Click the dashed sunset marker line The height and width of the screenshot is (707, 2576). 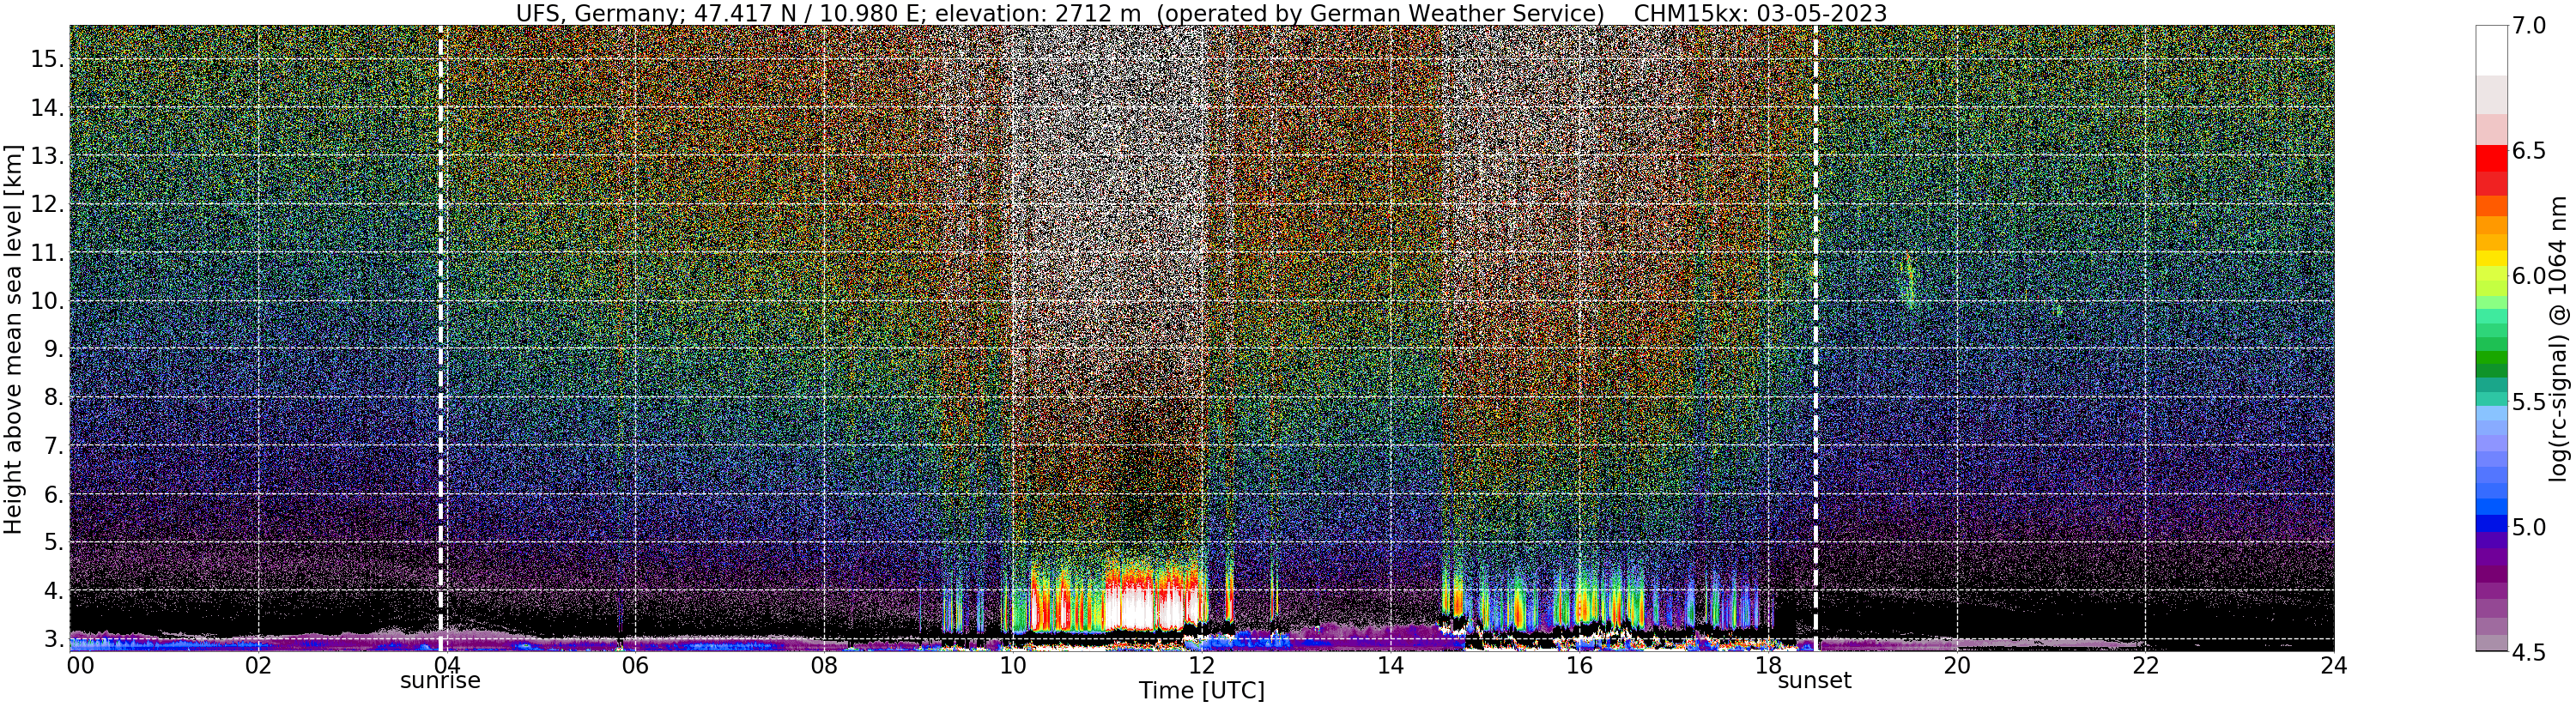(1815, 338)
